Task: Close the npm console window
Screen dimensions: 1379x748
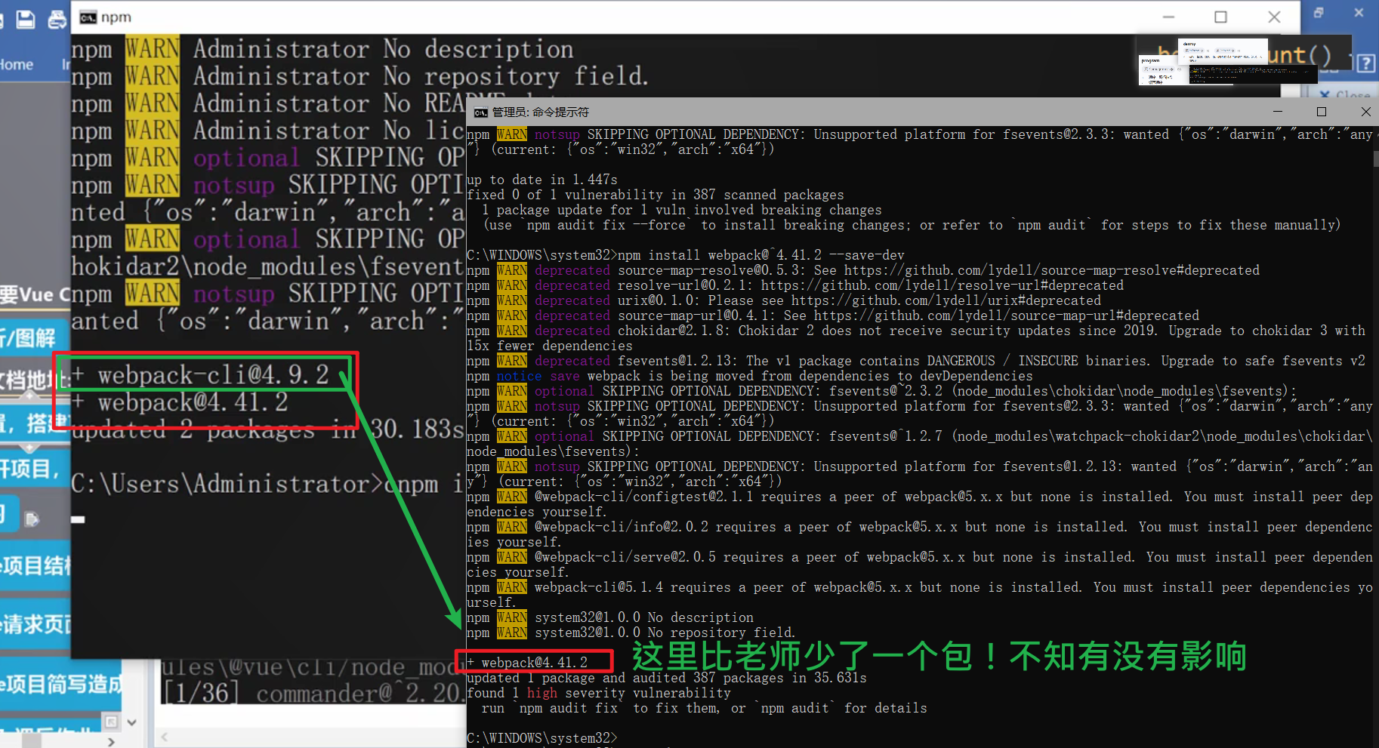Action: pyautogui.click(x=1274, y=17)
